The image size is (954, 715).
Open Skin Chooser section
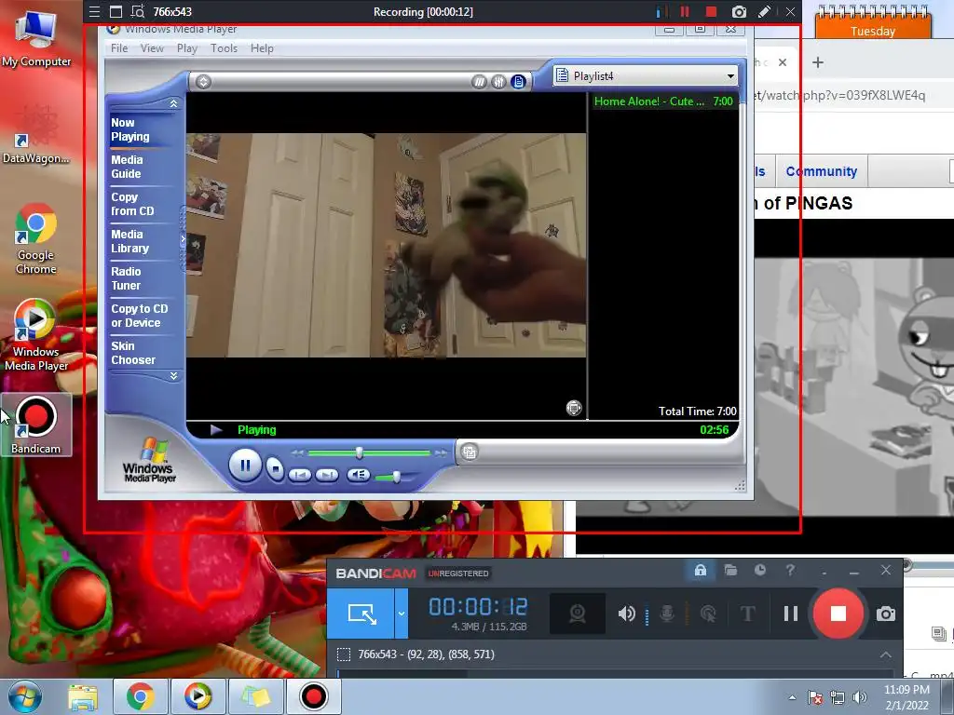pyautogui.click(x=133, y=353)
